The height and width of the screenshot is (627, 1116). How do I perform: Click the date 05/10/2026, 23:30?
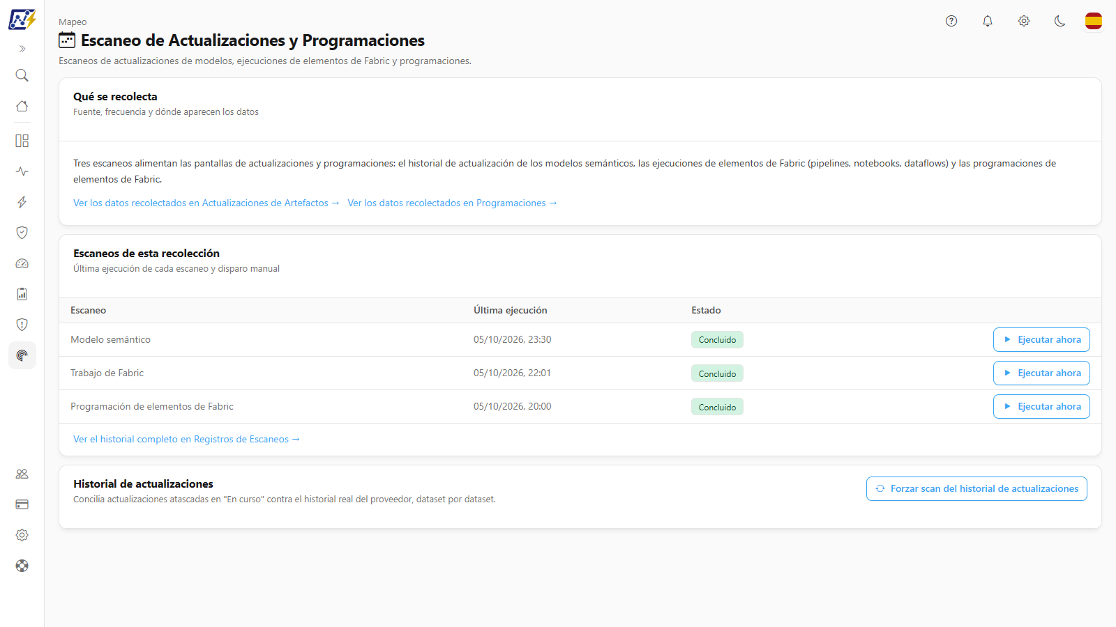click(x=513, y=339)
